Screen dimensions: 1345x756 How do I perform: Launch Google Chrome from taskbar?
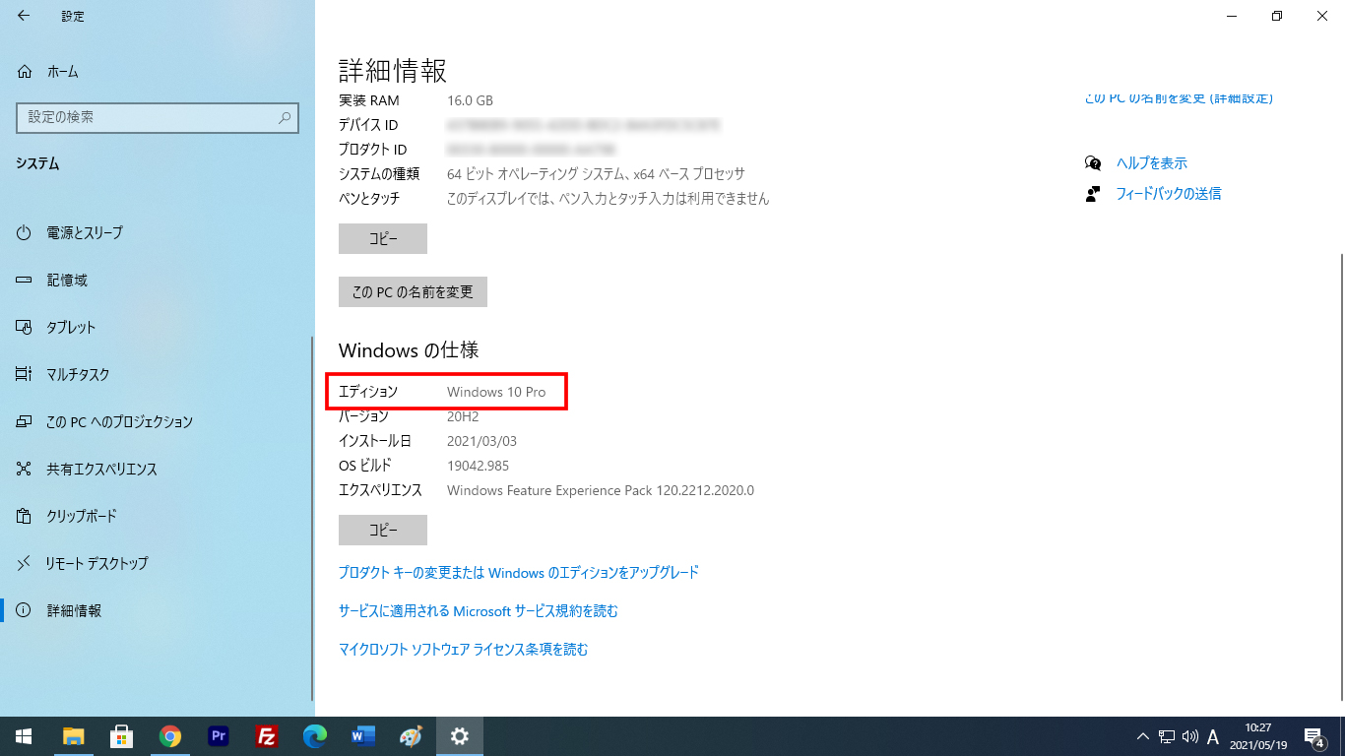(170, 736)
